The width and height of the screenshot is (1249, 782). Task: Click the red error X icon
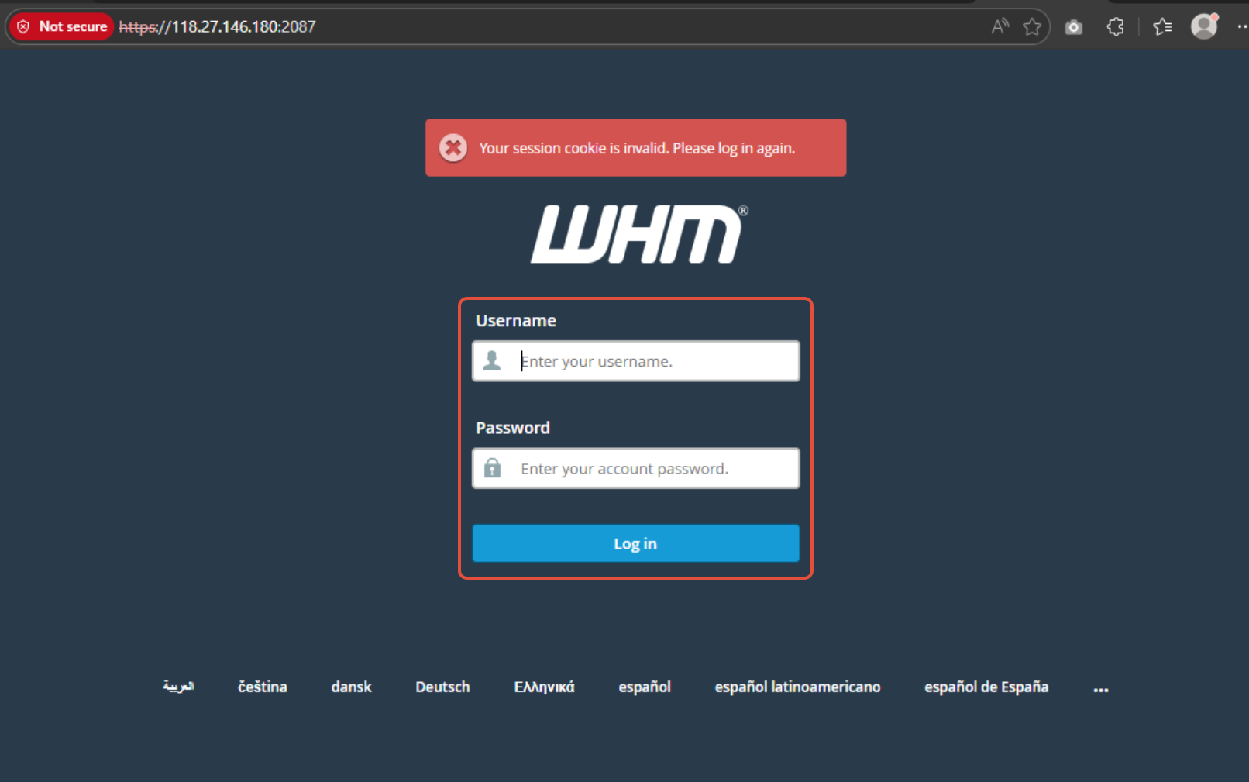click(453, 147)
